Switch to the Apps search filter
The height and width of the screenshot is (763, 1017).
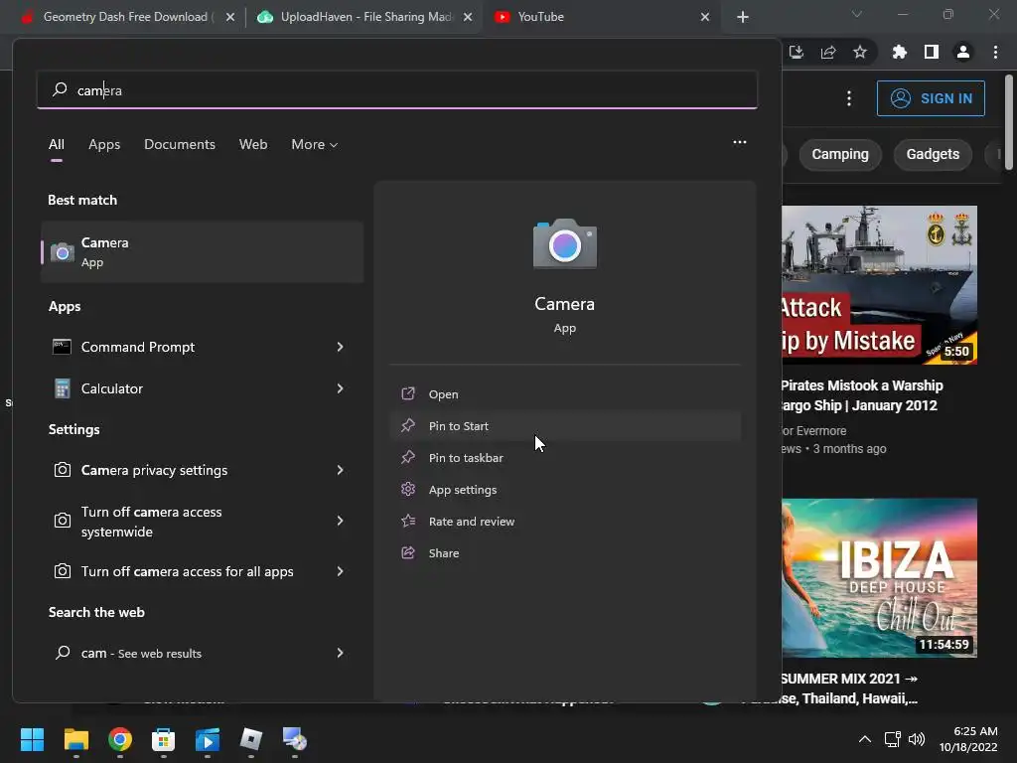tap(104, 144)
